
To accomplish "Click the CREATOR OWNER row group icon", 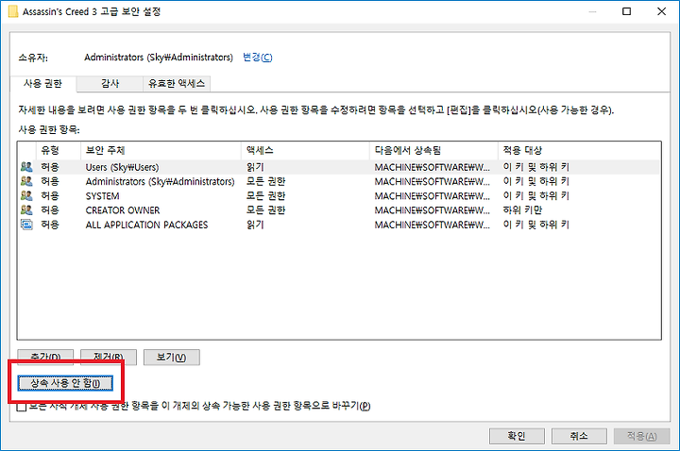I will point(26,210).
